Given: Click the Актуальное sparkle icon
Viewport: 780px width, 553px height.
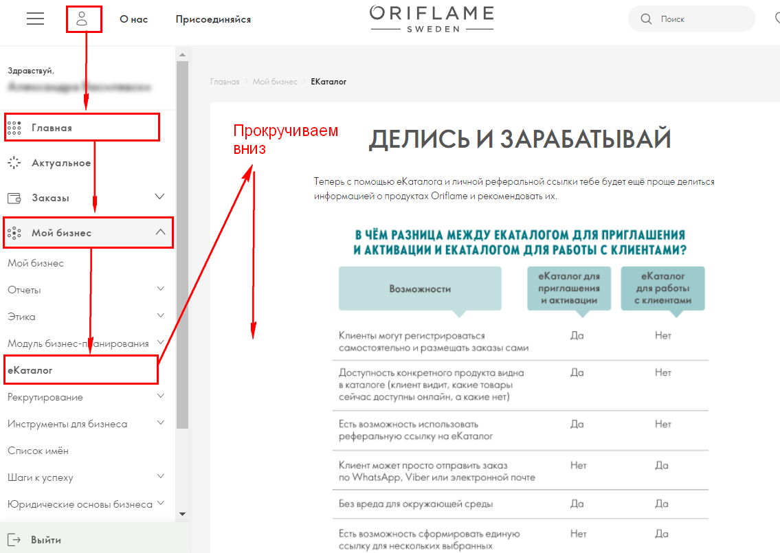Looking at the screenshot, I should tap(14, 163).
